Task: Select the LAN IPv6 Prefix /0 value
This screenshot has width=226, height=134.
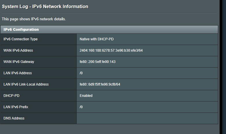Action: pyautogui.click(x=81, y=107)
